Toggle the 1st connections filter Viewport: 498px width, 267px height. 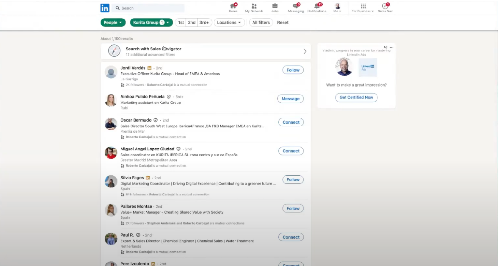click(x=181, y=22)
